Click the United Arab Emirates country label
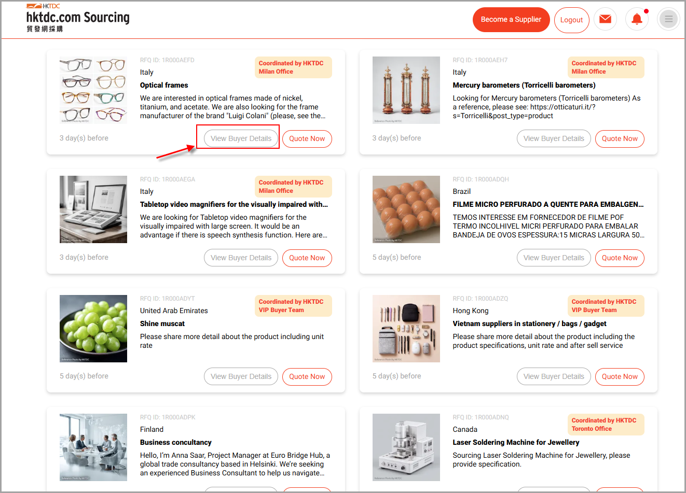This screenshot has width=686, height=493. [174, 311]
